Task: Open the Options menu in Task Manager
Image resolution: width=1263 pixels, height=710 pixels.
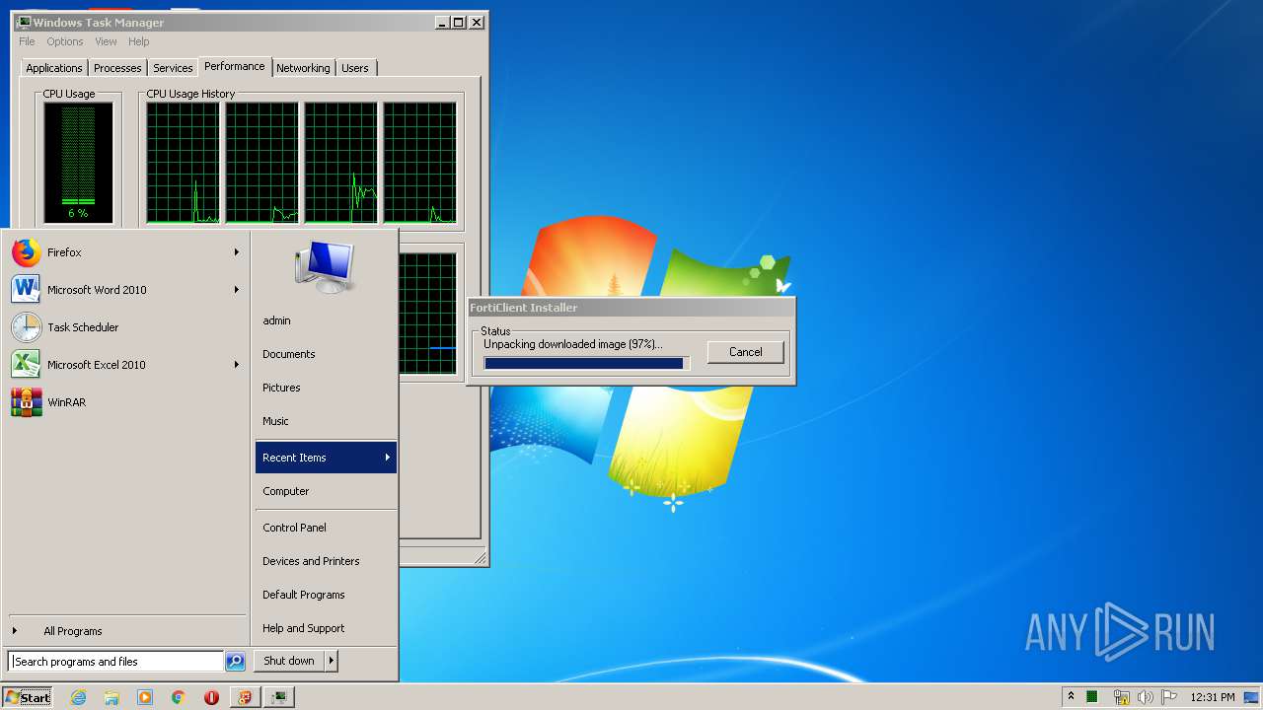Action: click(65, 41)
